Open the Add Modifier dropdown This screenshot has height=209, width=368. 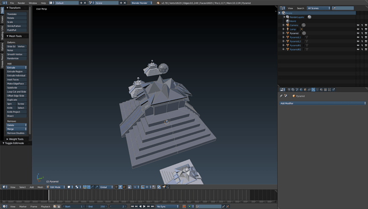(323, 103)
